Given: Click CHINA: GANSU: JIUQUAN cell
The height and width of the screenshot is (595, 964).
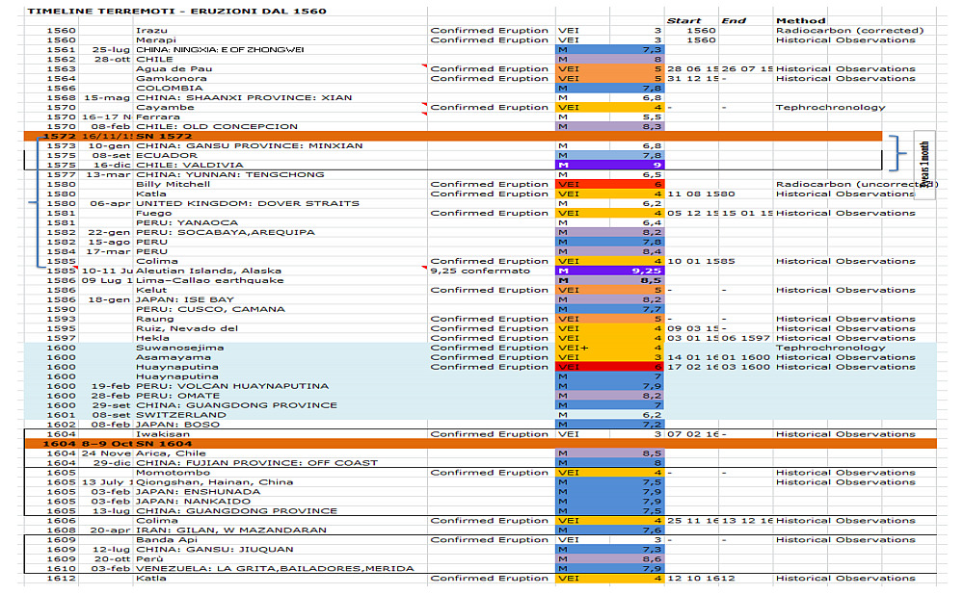Looking at the screenshot, I should click(x=215, y=550).
